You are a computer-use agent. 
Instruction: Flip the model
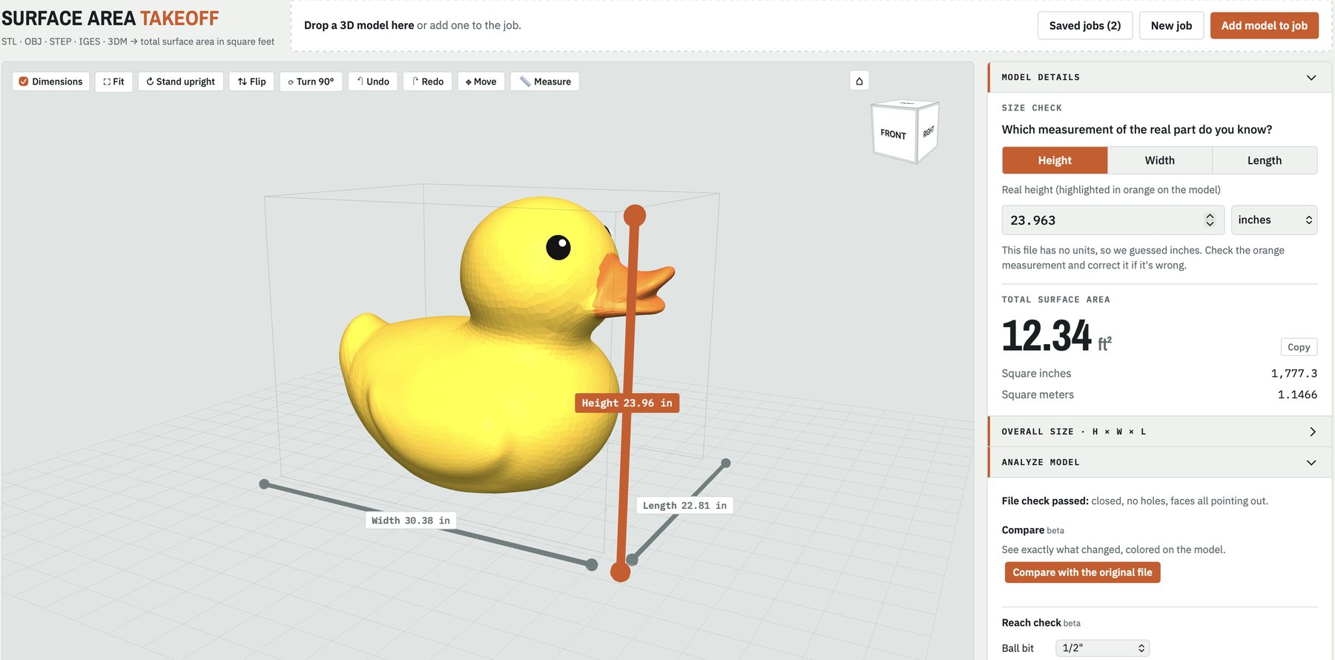(251, 82)
